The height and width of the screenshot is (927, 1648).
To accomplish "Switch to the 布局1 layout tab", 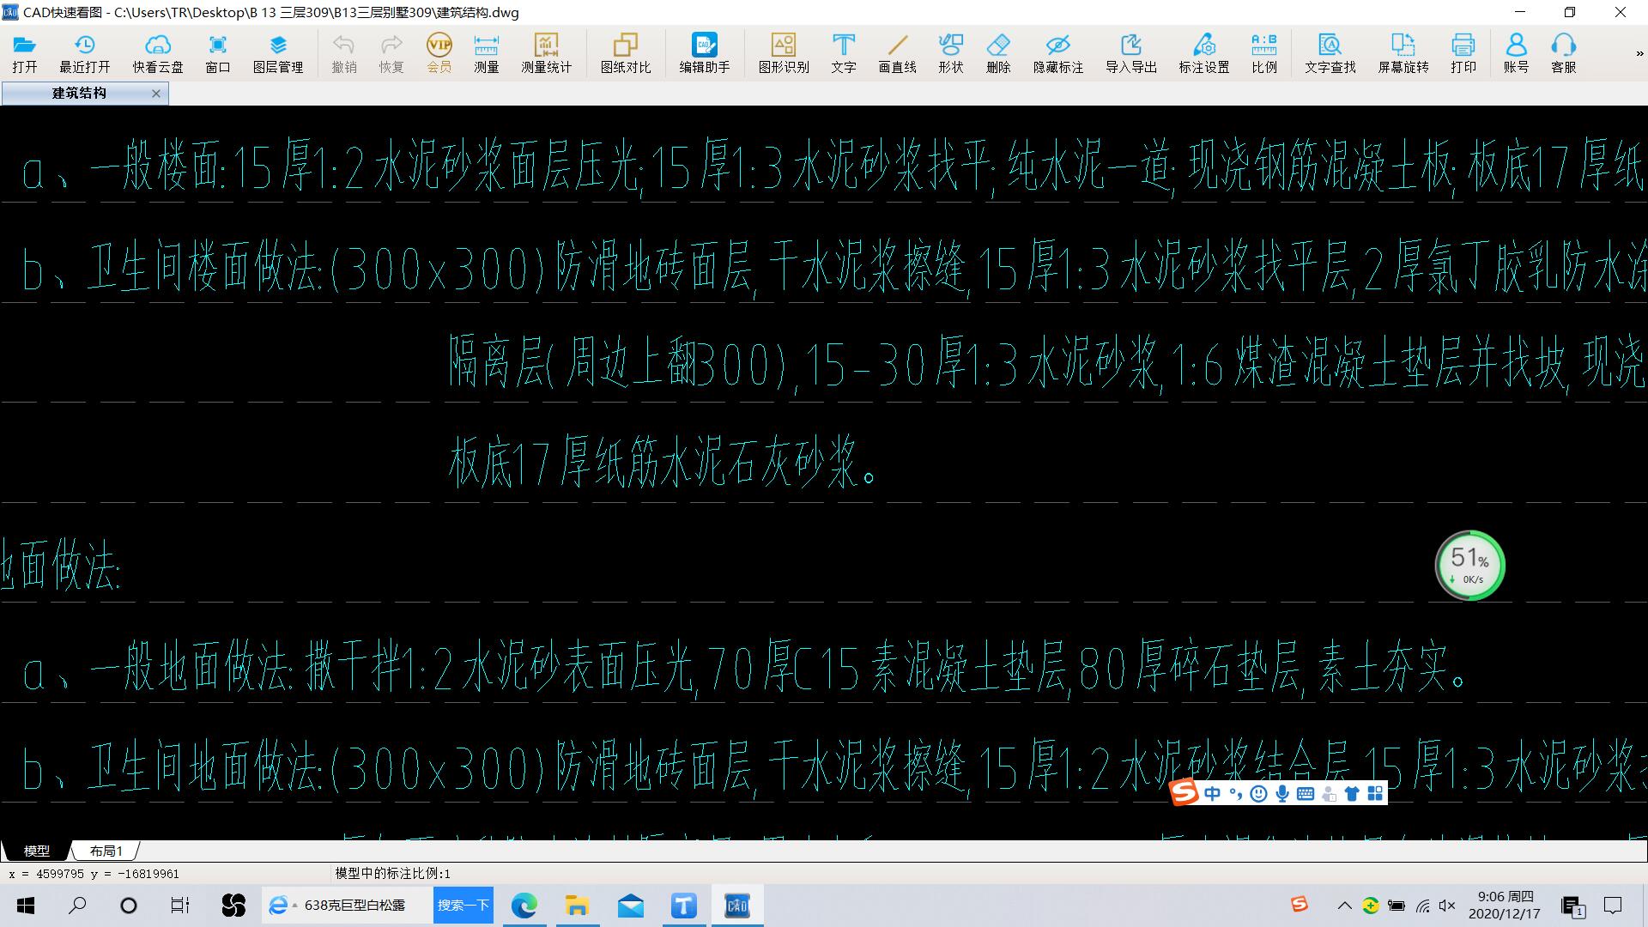I will click(x=106, y=851).
